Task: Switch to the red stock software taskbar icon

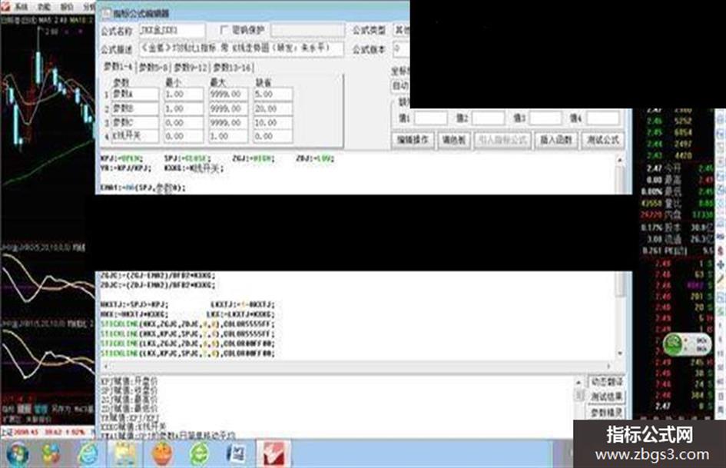Action: pos(273,453)
